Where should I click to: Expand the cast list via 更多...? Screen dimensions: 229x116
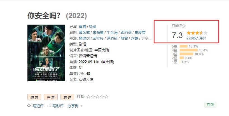(146, 38)
